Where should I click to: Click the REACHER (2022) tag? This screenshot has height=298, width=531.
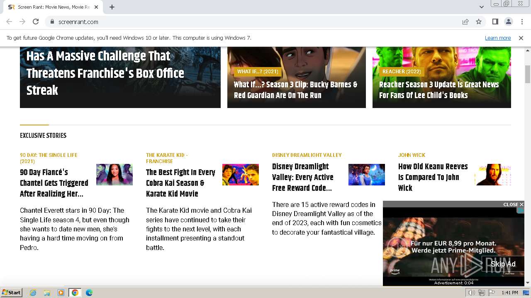pyautogui.click(x=402, y=72)
